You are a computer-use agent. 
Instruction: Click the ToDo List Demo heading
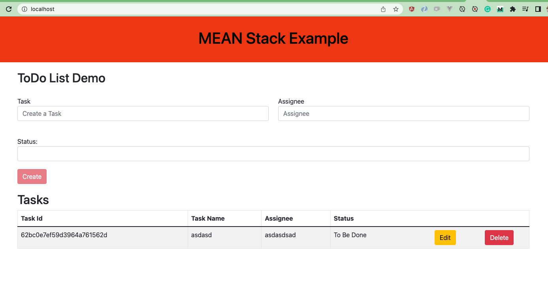pyautogui.click(x=61, y=78)
